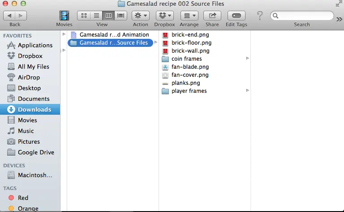Toggle full screen with the arrows icon
This screenshot has width=344, height=212.
[339, 4]
